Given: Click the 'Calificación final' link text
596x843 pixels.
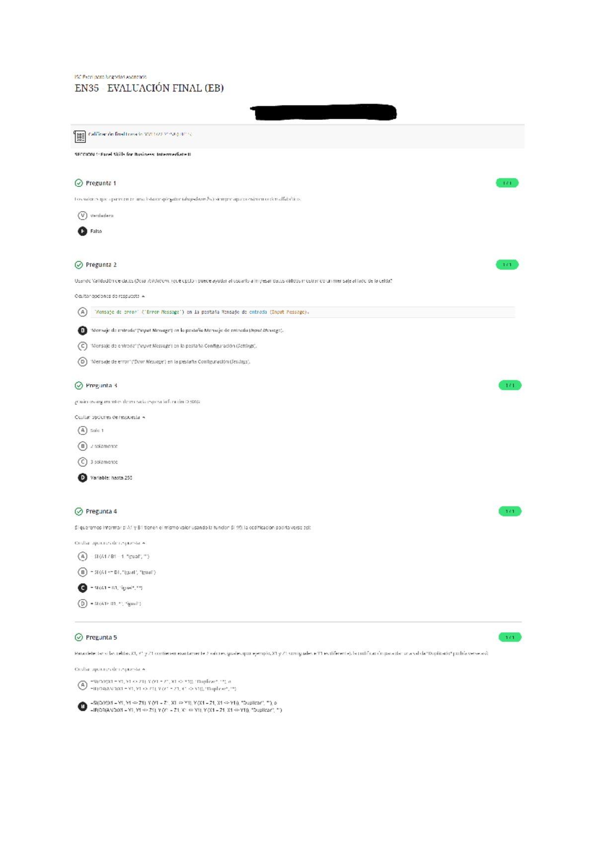Looking at the screenshot, I should pos(107,134).
